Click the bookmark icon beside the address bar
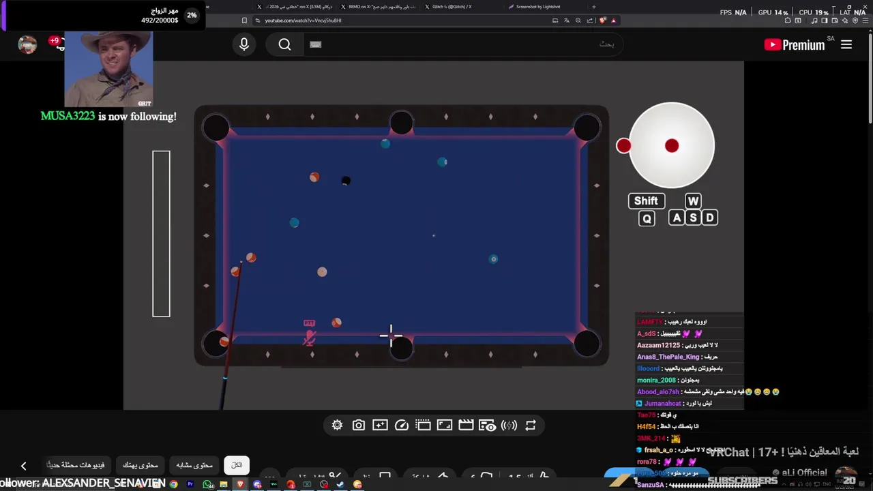This screenshot has height=491, width=873. click(244, 20)
